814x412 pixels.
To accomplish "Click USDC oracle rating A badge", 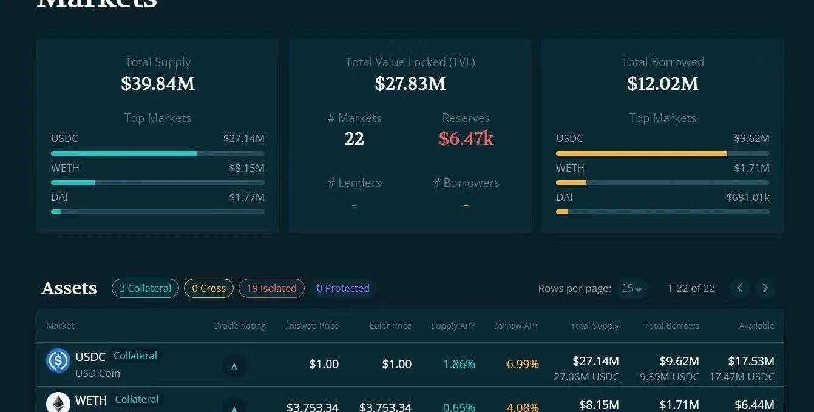I will (234, 366).
